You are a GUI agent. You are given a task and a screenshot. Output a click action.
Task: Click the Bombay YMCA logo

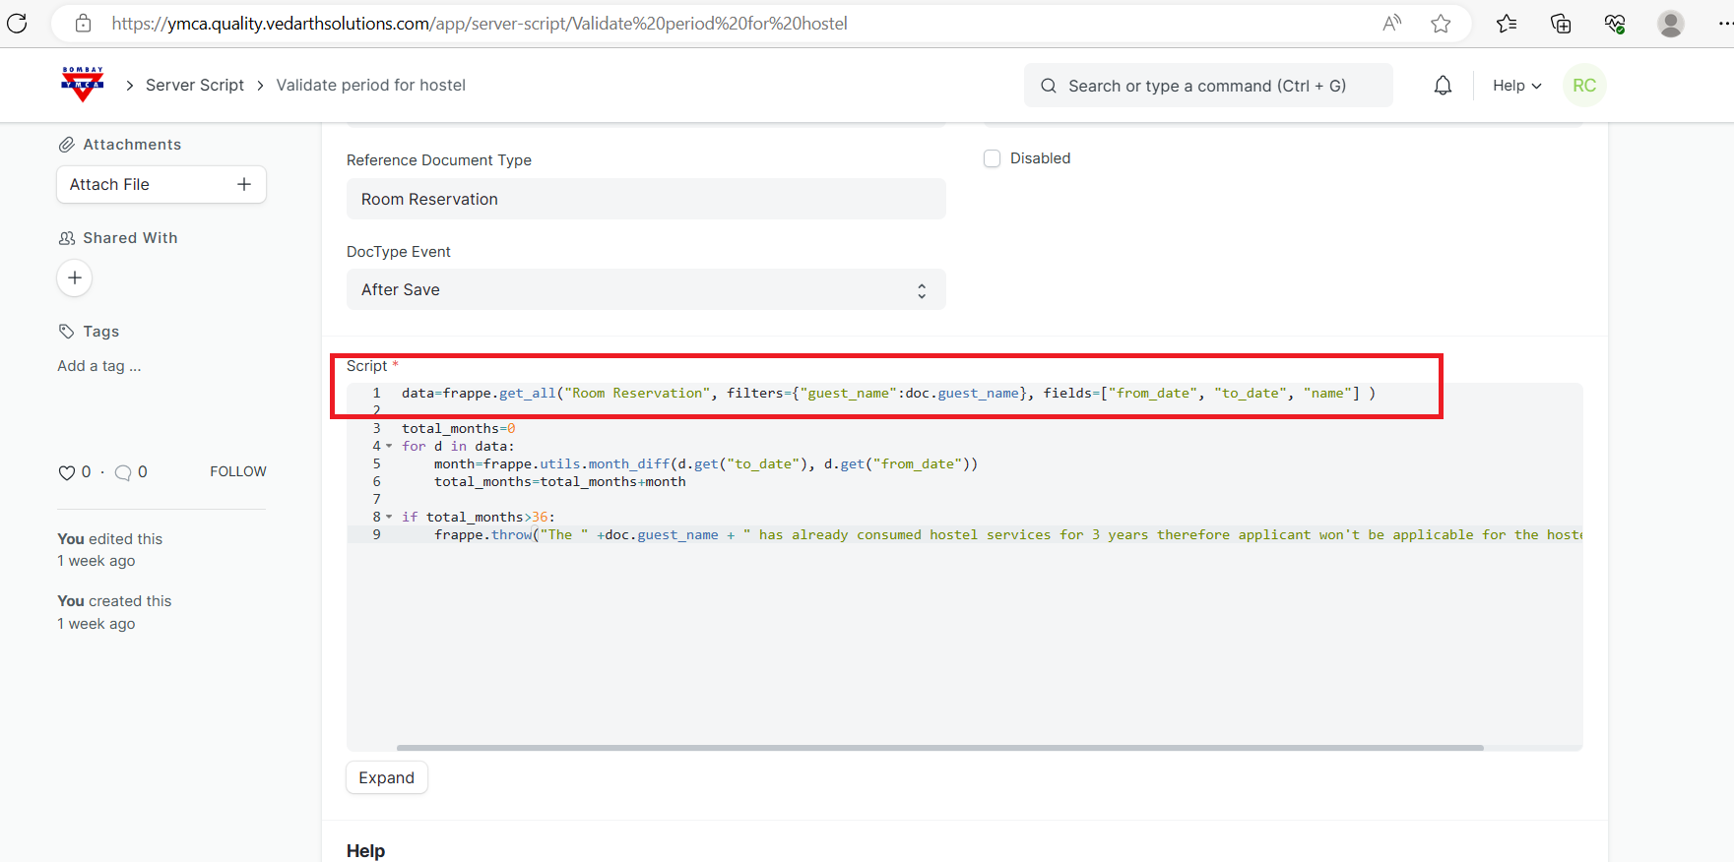[x=83, y=85]
